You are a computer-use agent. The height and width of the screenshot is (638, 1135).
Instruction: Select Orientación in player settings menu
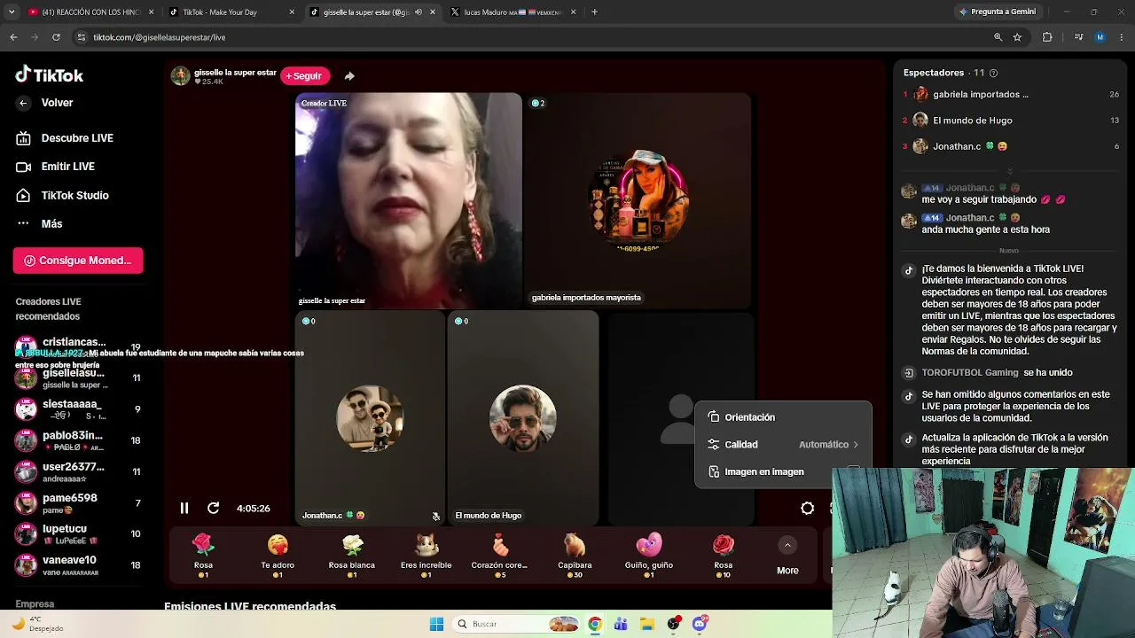point(784,417)
